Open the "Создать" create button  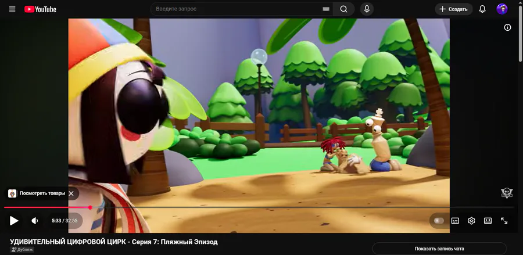click(x=454, y=9)
